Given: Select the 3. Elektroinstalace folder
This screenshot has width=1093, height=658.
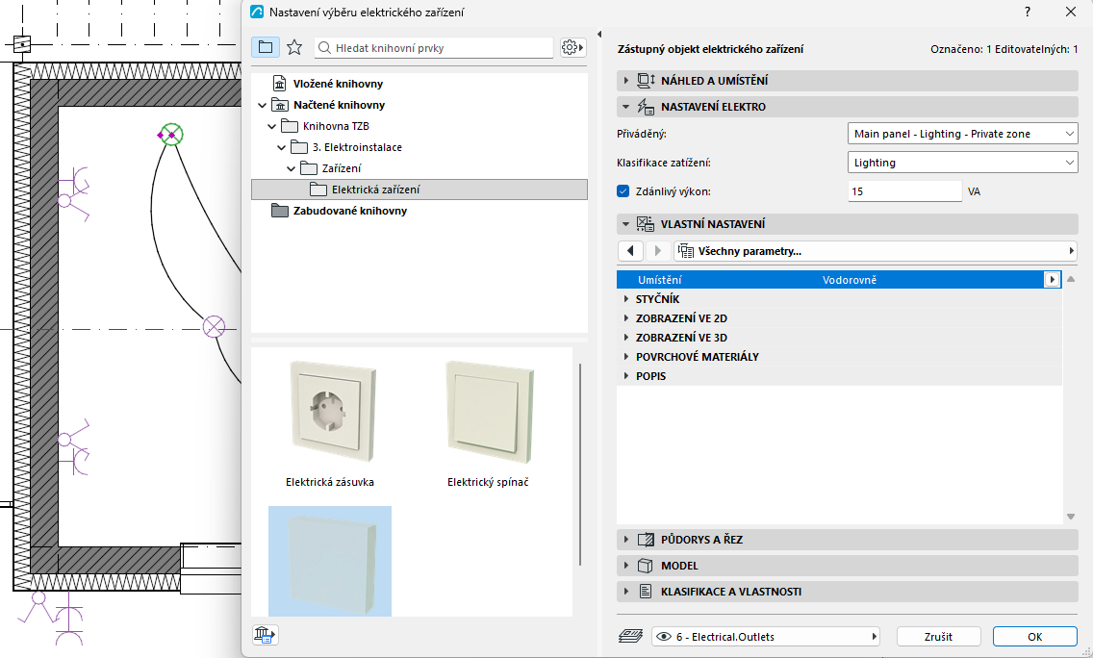Looking at the screenshot, I should click(x=357, y=147).
